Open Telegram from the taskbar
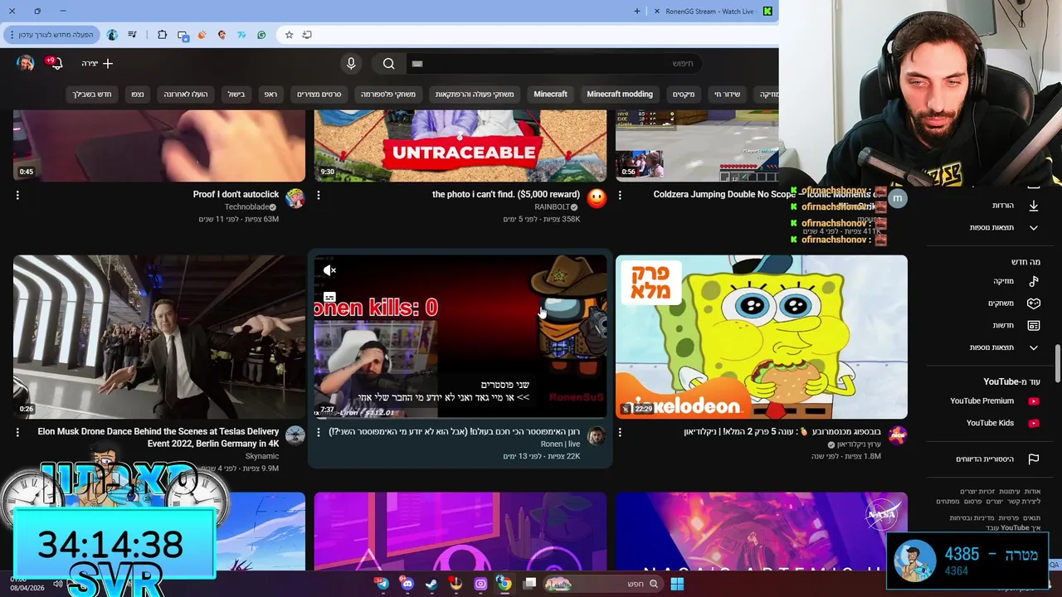This screenshot has width=1062, height=597. (x=382, y=584)
